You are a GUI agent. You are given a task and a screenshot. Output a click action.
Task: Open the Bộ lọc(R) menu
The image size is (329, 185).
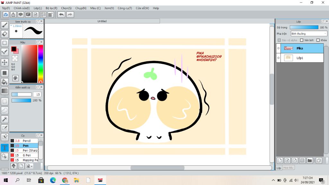(51, 8)
